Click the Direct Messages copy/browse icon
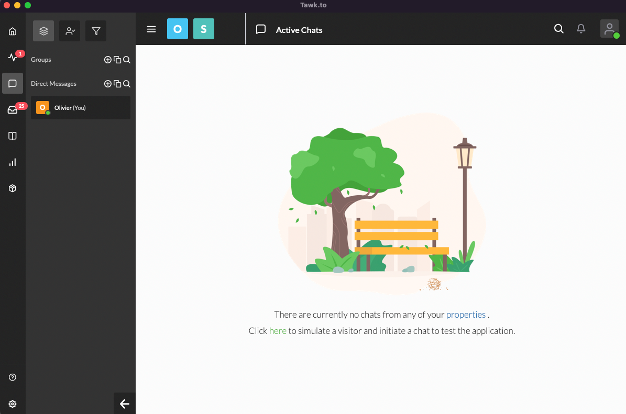The width and height of the screenshot is (626, 414). click(117, 84)
